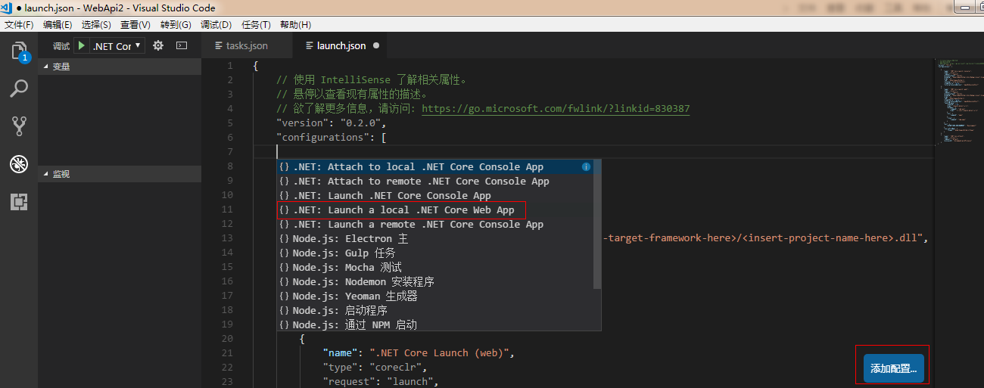Open the go.microsoft.com fwlink URL
Image resolution: width=984 pixels, height=388 pixels.
(x=556, y=109)
